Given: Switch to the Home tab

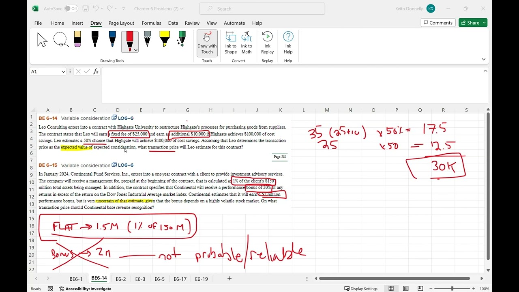Looking at the screenshot, I should (57, 23).
